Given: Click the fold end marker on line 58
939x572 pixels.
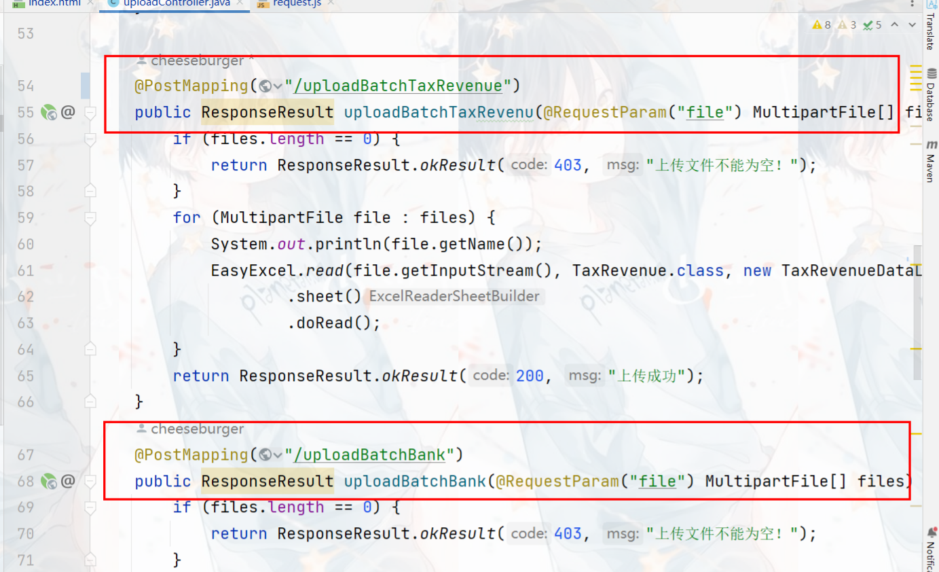Looking at the screenshot, I should pos(90,192).
